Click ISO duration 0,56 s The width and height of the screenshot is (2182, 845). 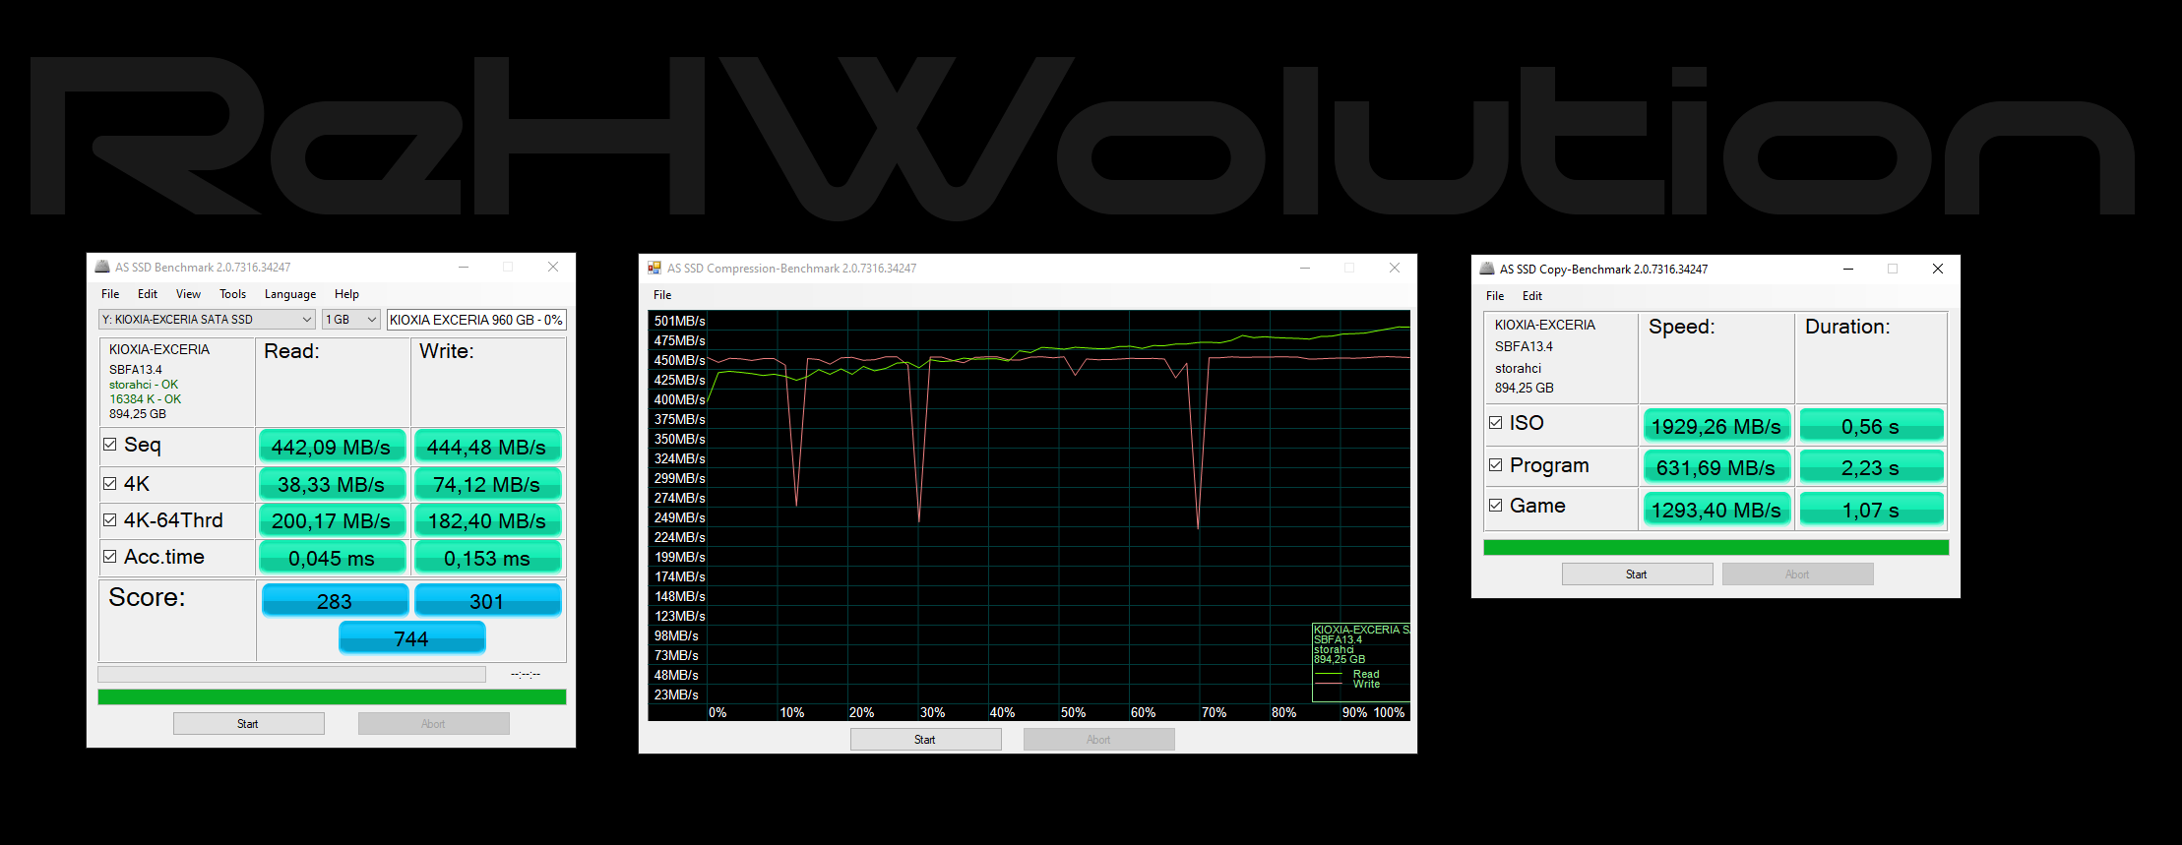(x=1871, y=426)
